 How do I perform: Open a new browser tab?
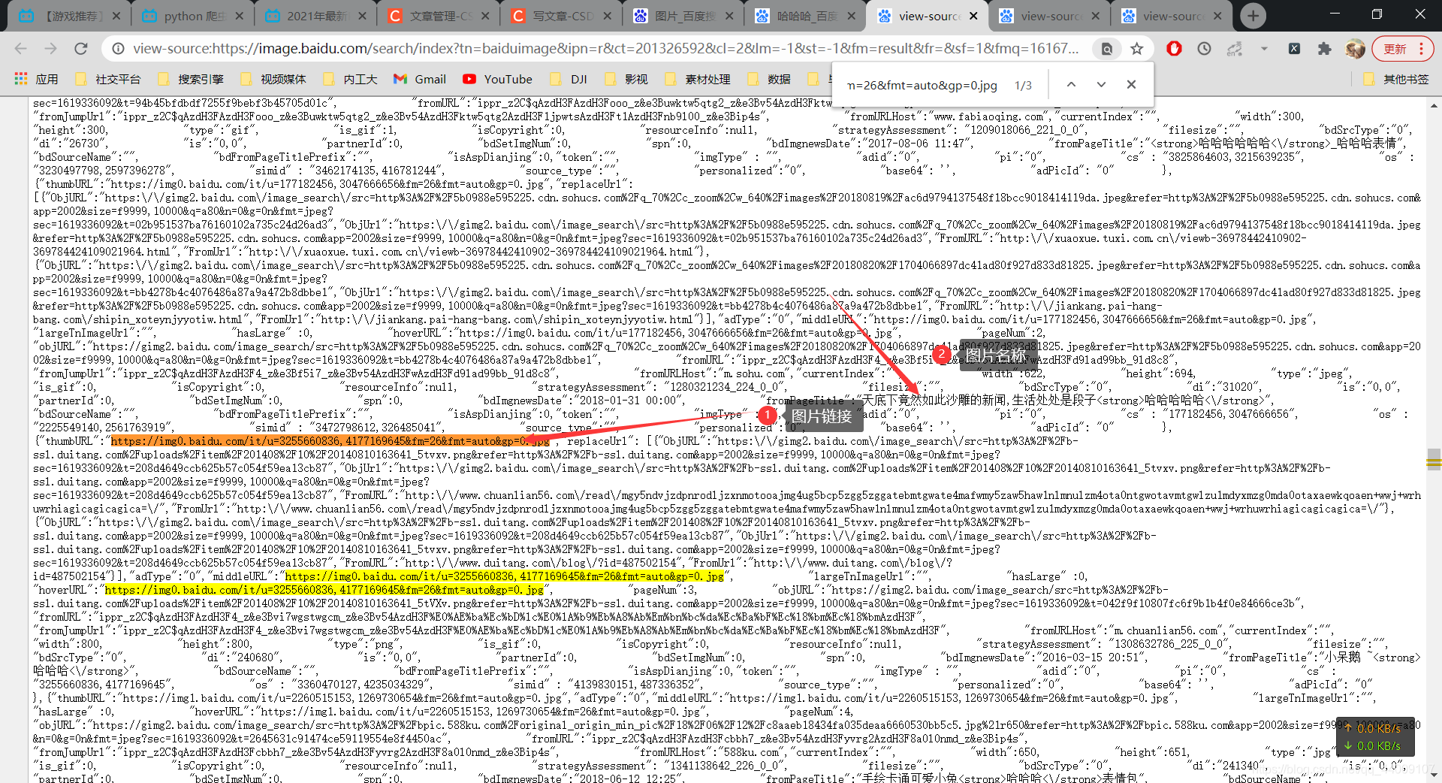tap(1253, 16)
